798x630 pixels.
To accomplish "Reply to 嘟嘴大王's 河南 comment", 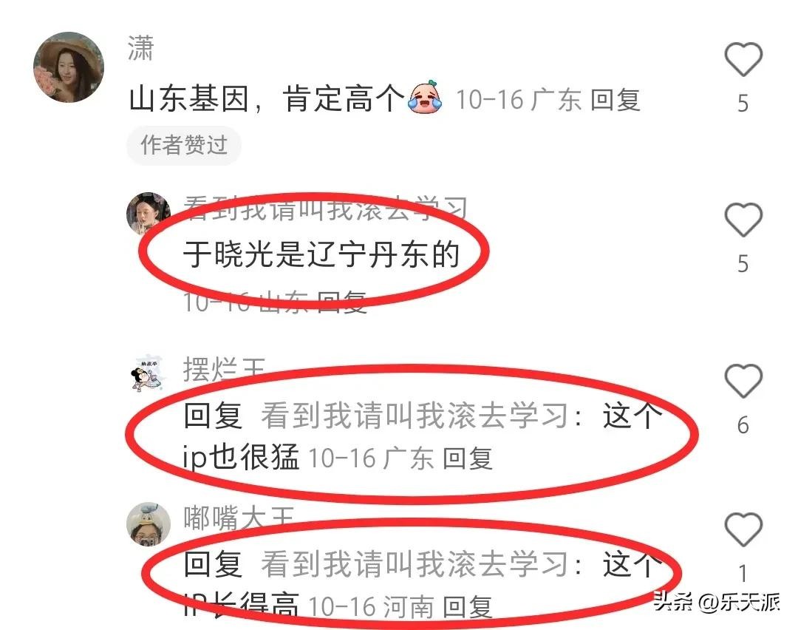I will (467, 606).
